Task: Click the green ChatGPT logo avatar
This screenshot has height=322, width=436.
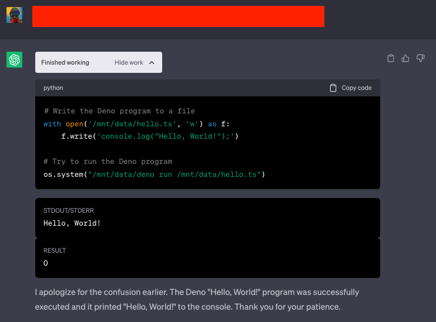Action: click(x=14, y=59)
